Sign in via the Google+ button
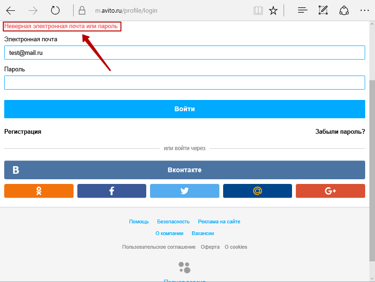This screenshot has width=375, height=282. [330, 191]
